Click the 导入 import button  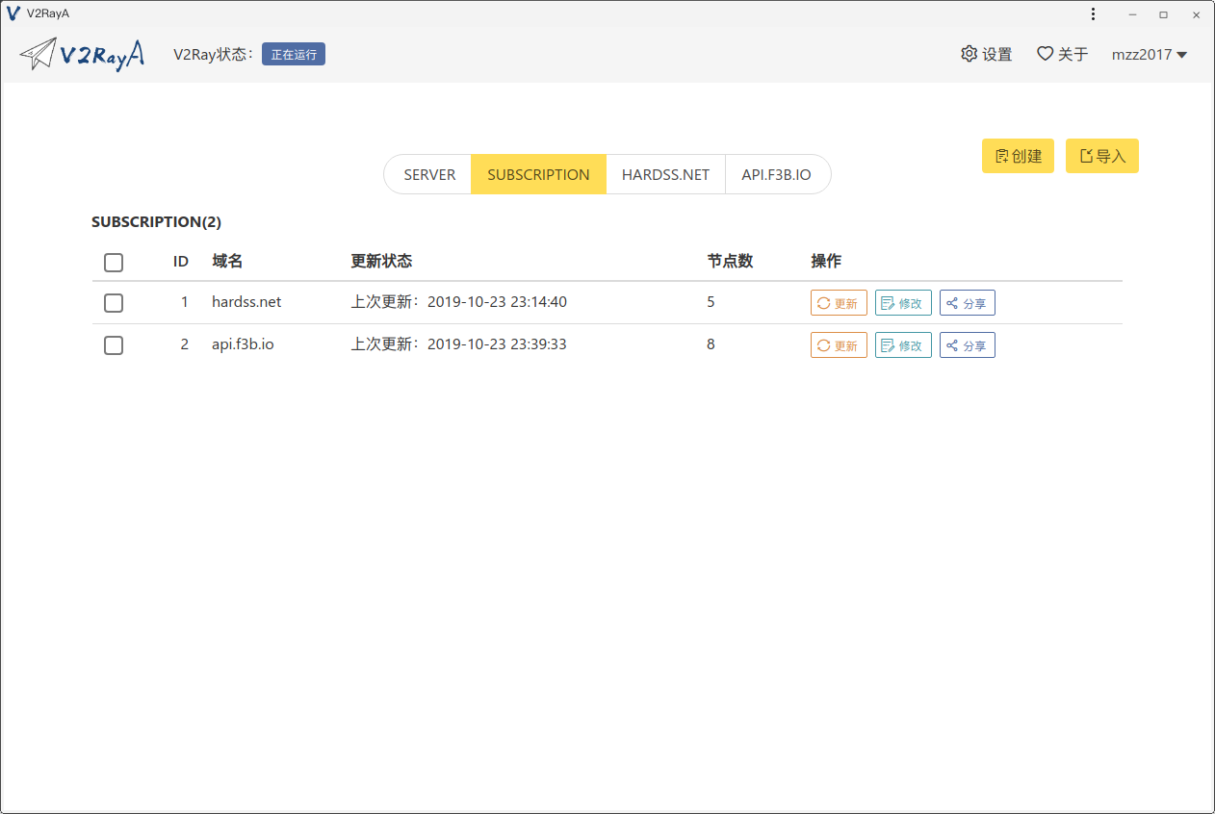[x=1102, y=156]
